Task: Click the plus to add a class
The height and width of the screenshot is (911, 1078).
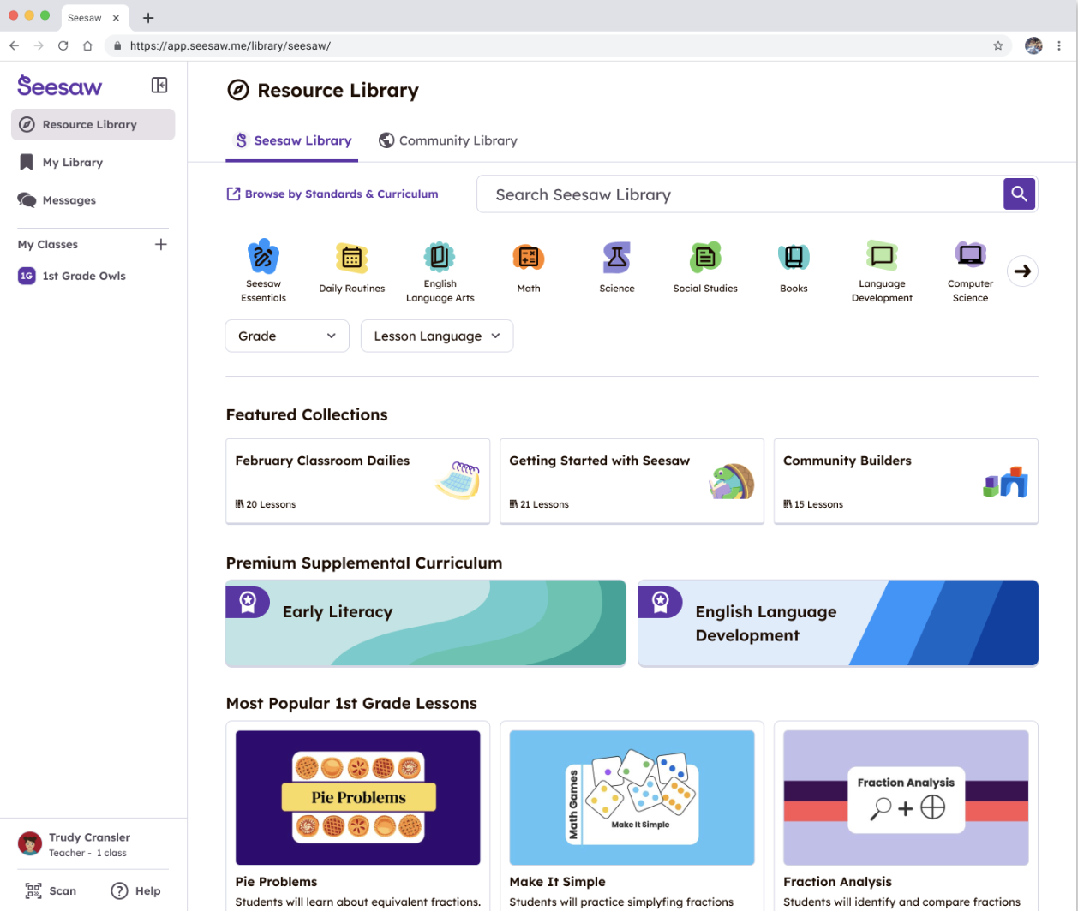Action: 161,244
